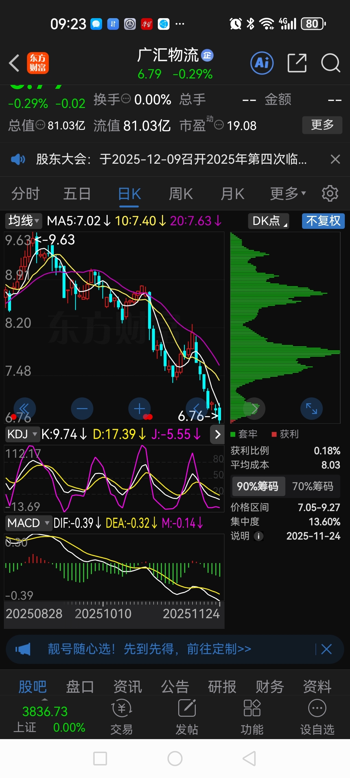Tap the share icon in header
This screenshot has width=350, height=778.
[297, 63]
